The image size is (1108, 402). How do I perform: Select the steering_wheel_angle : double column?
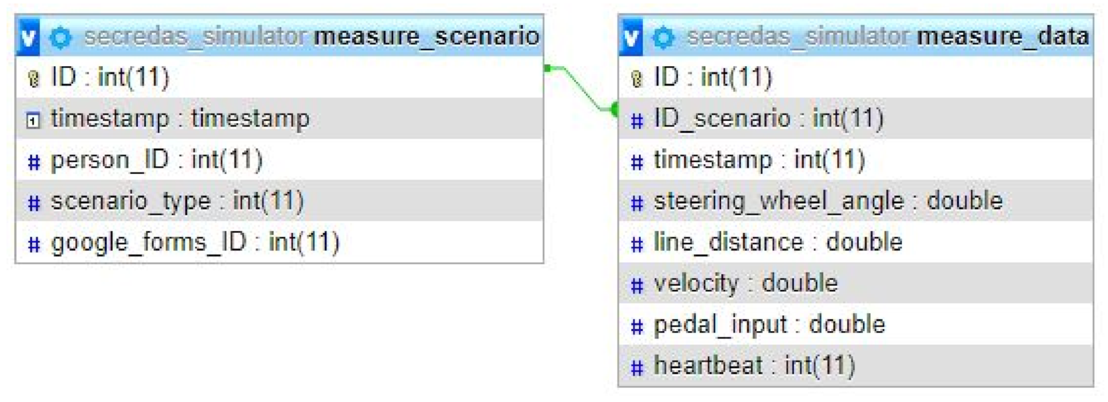[x=828, y=201]
